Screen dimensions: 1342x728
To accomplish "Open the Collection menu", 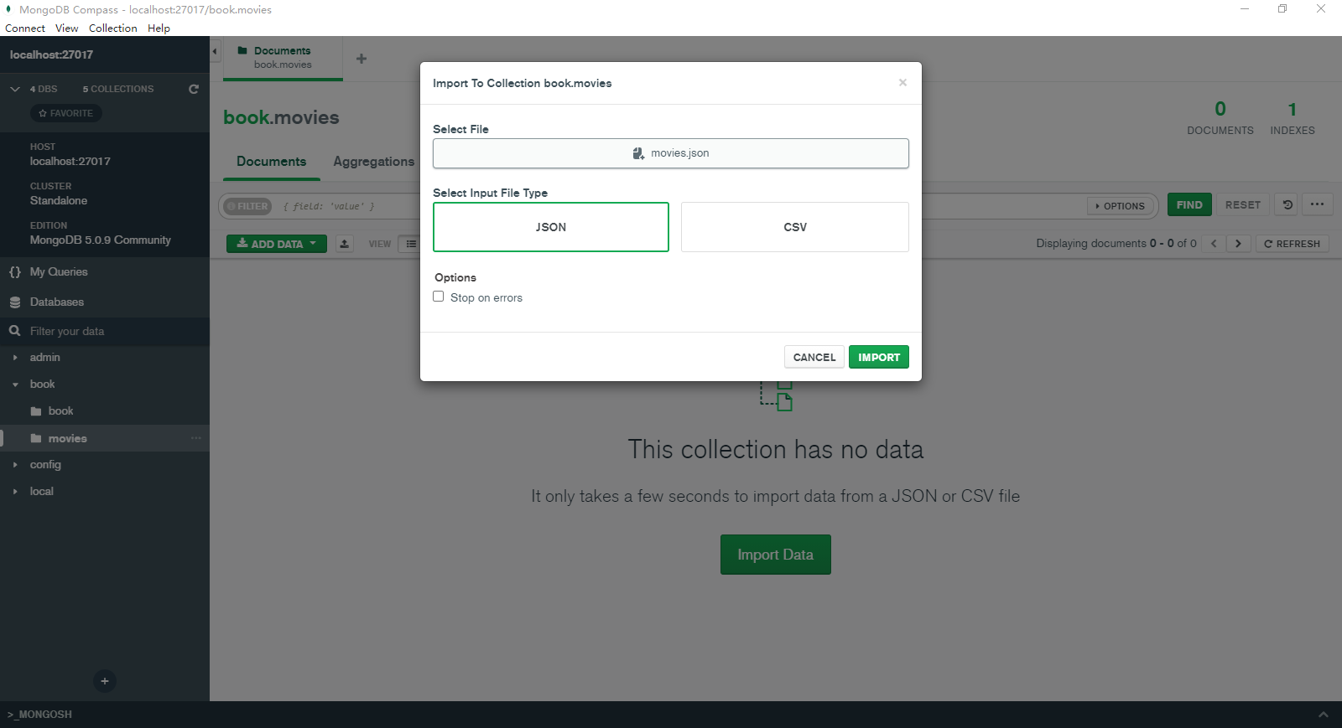I will point(113,28).
